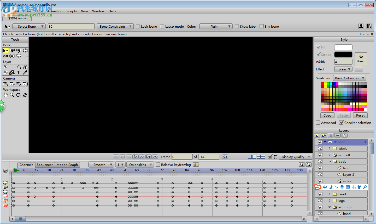The height and width of the screenshot is (224, 376).
Task: Select the Zoom magnifier tool in Workspace
Action: [x=12, y=95]
